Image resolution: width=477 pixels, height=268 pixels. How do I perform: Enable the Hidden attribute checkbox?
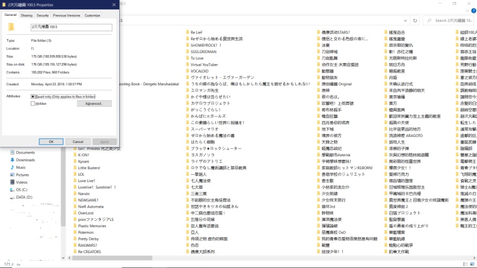[x=32, y=104]
